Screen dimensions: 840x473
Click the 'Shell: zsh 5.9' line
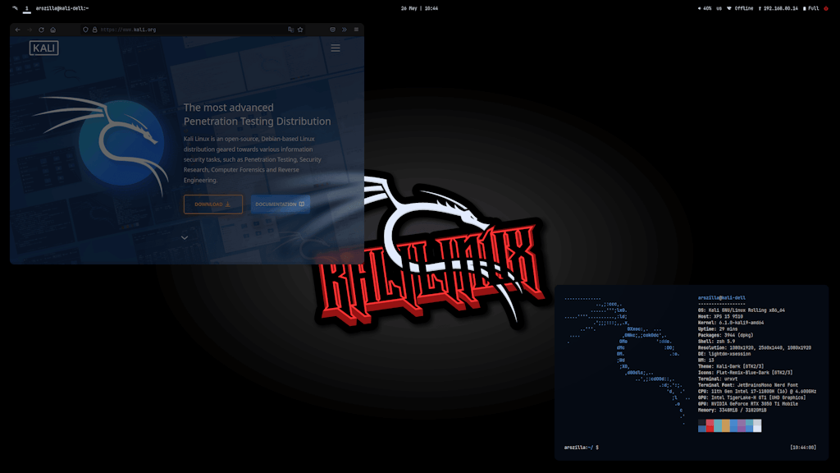pos(717,342)
